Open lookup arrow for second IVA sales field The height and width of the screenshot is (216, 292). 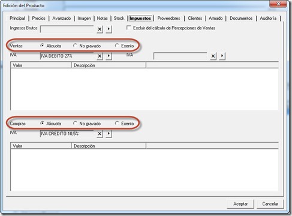coord(222,56)
